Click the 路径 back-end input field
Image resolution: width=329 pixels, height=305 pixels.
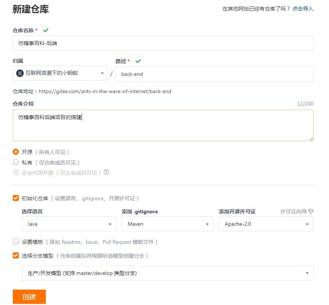click(214, 74)
